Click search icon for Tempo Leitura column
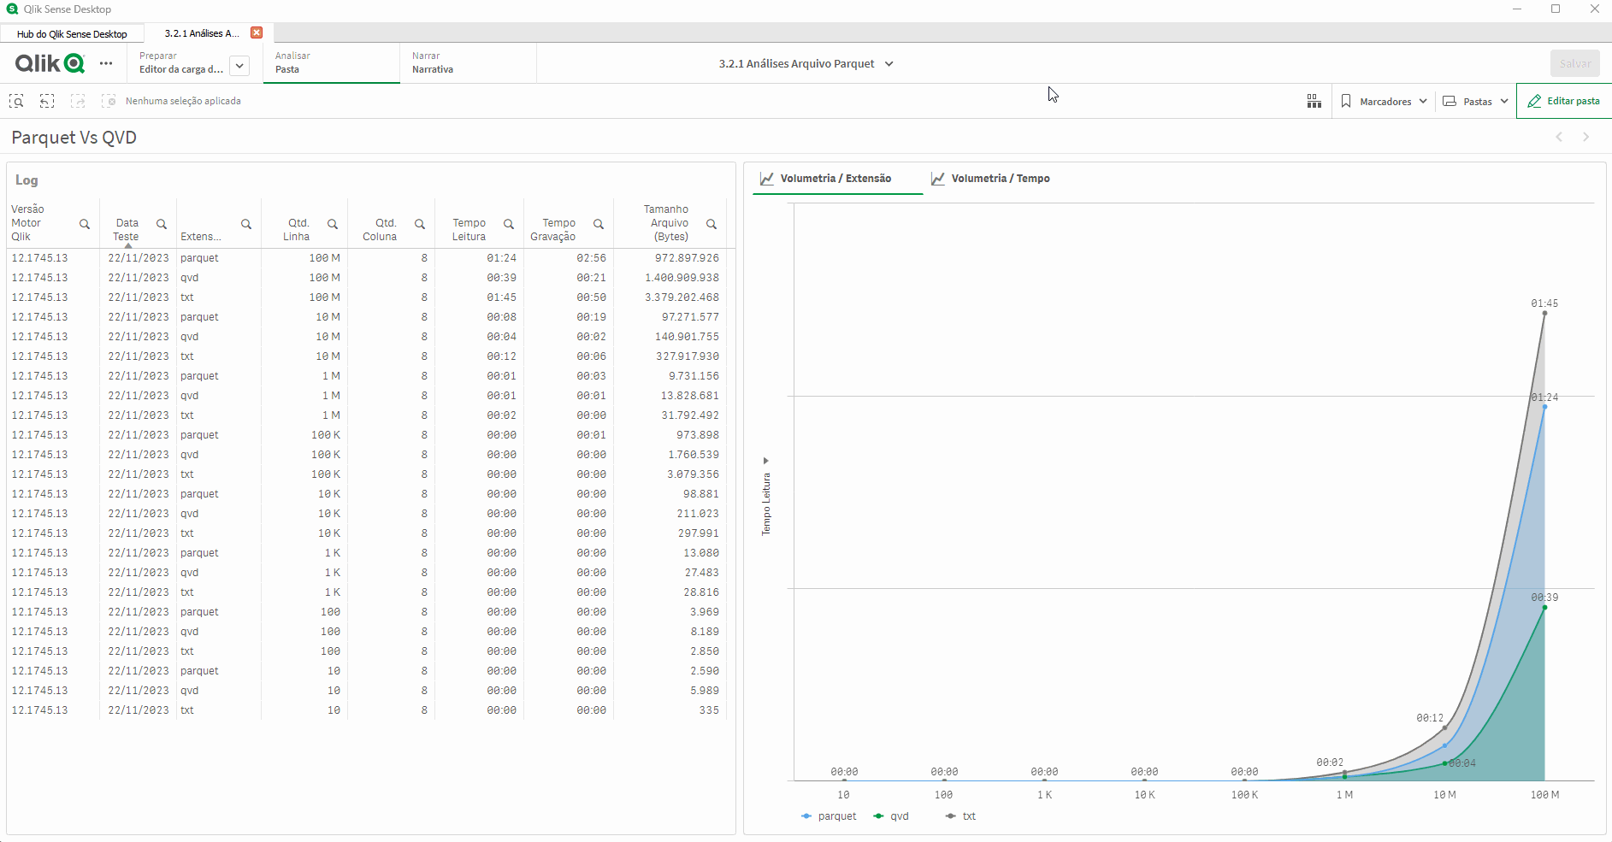 pos(509,224)
